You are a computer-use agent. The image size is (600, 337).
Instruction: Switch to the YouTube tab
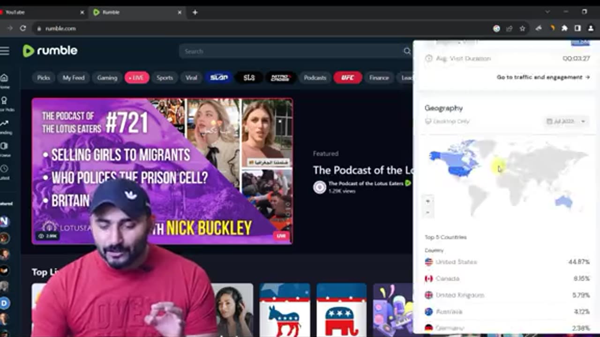tap(40, 12)
